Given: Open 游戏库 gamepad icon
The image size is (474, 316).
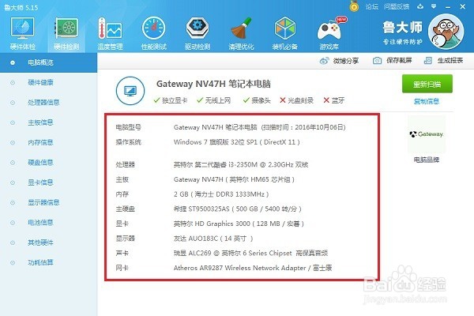Looking at the screenshot, I should 329,28.
